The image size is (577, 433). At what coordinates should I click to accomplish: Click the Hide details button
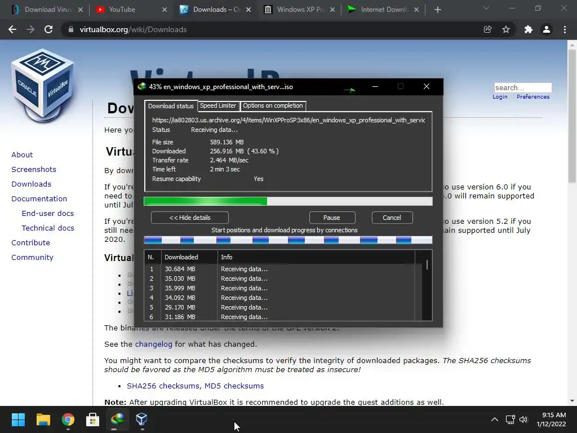pos(189,218)
